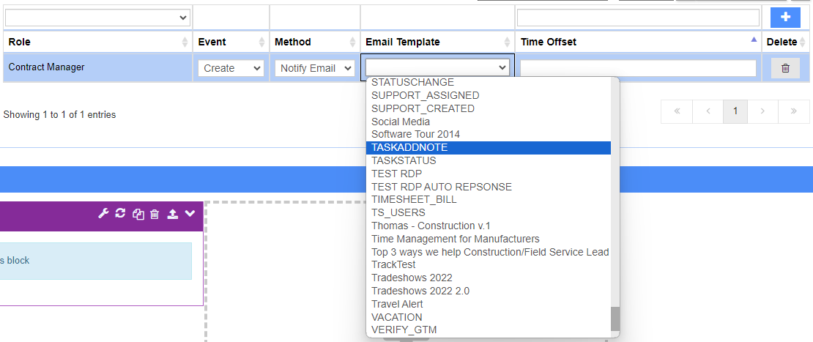813x342 pixels.
Task: Choose the VACATION email template option
Action: (397, 317)
